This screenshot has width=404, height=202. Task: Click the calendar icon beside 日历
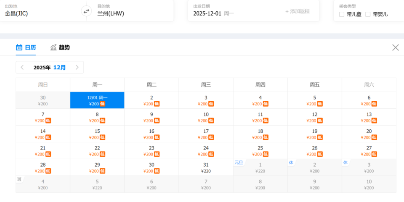coord(19,47)
